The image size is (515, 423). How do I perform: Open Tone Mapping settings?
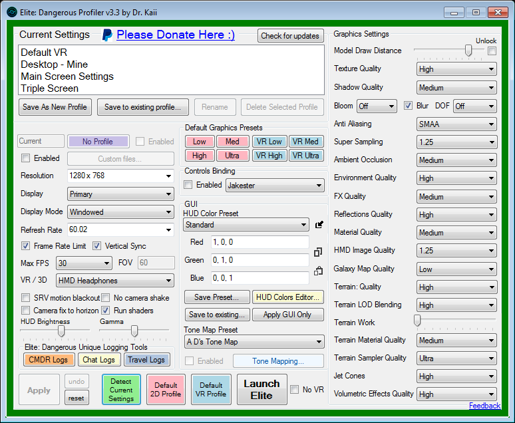[x=278, y=361]
